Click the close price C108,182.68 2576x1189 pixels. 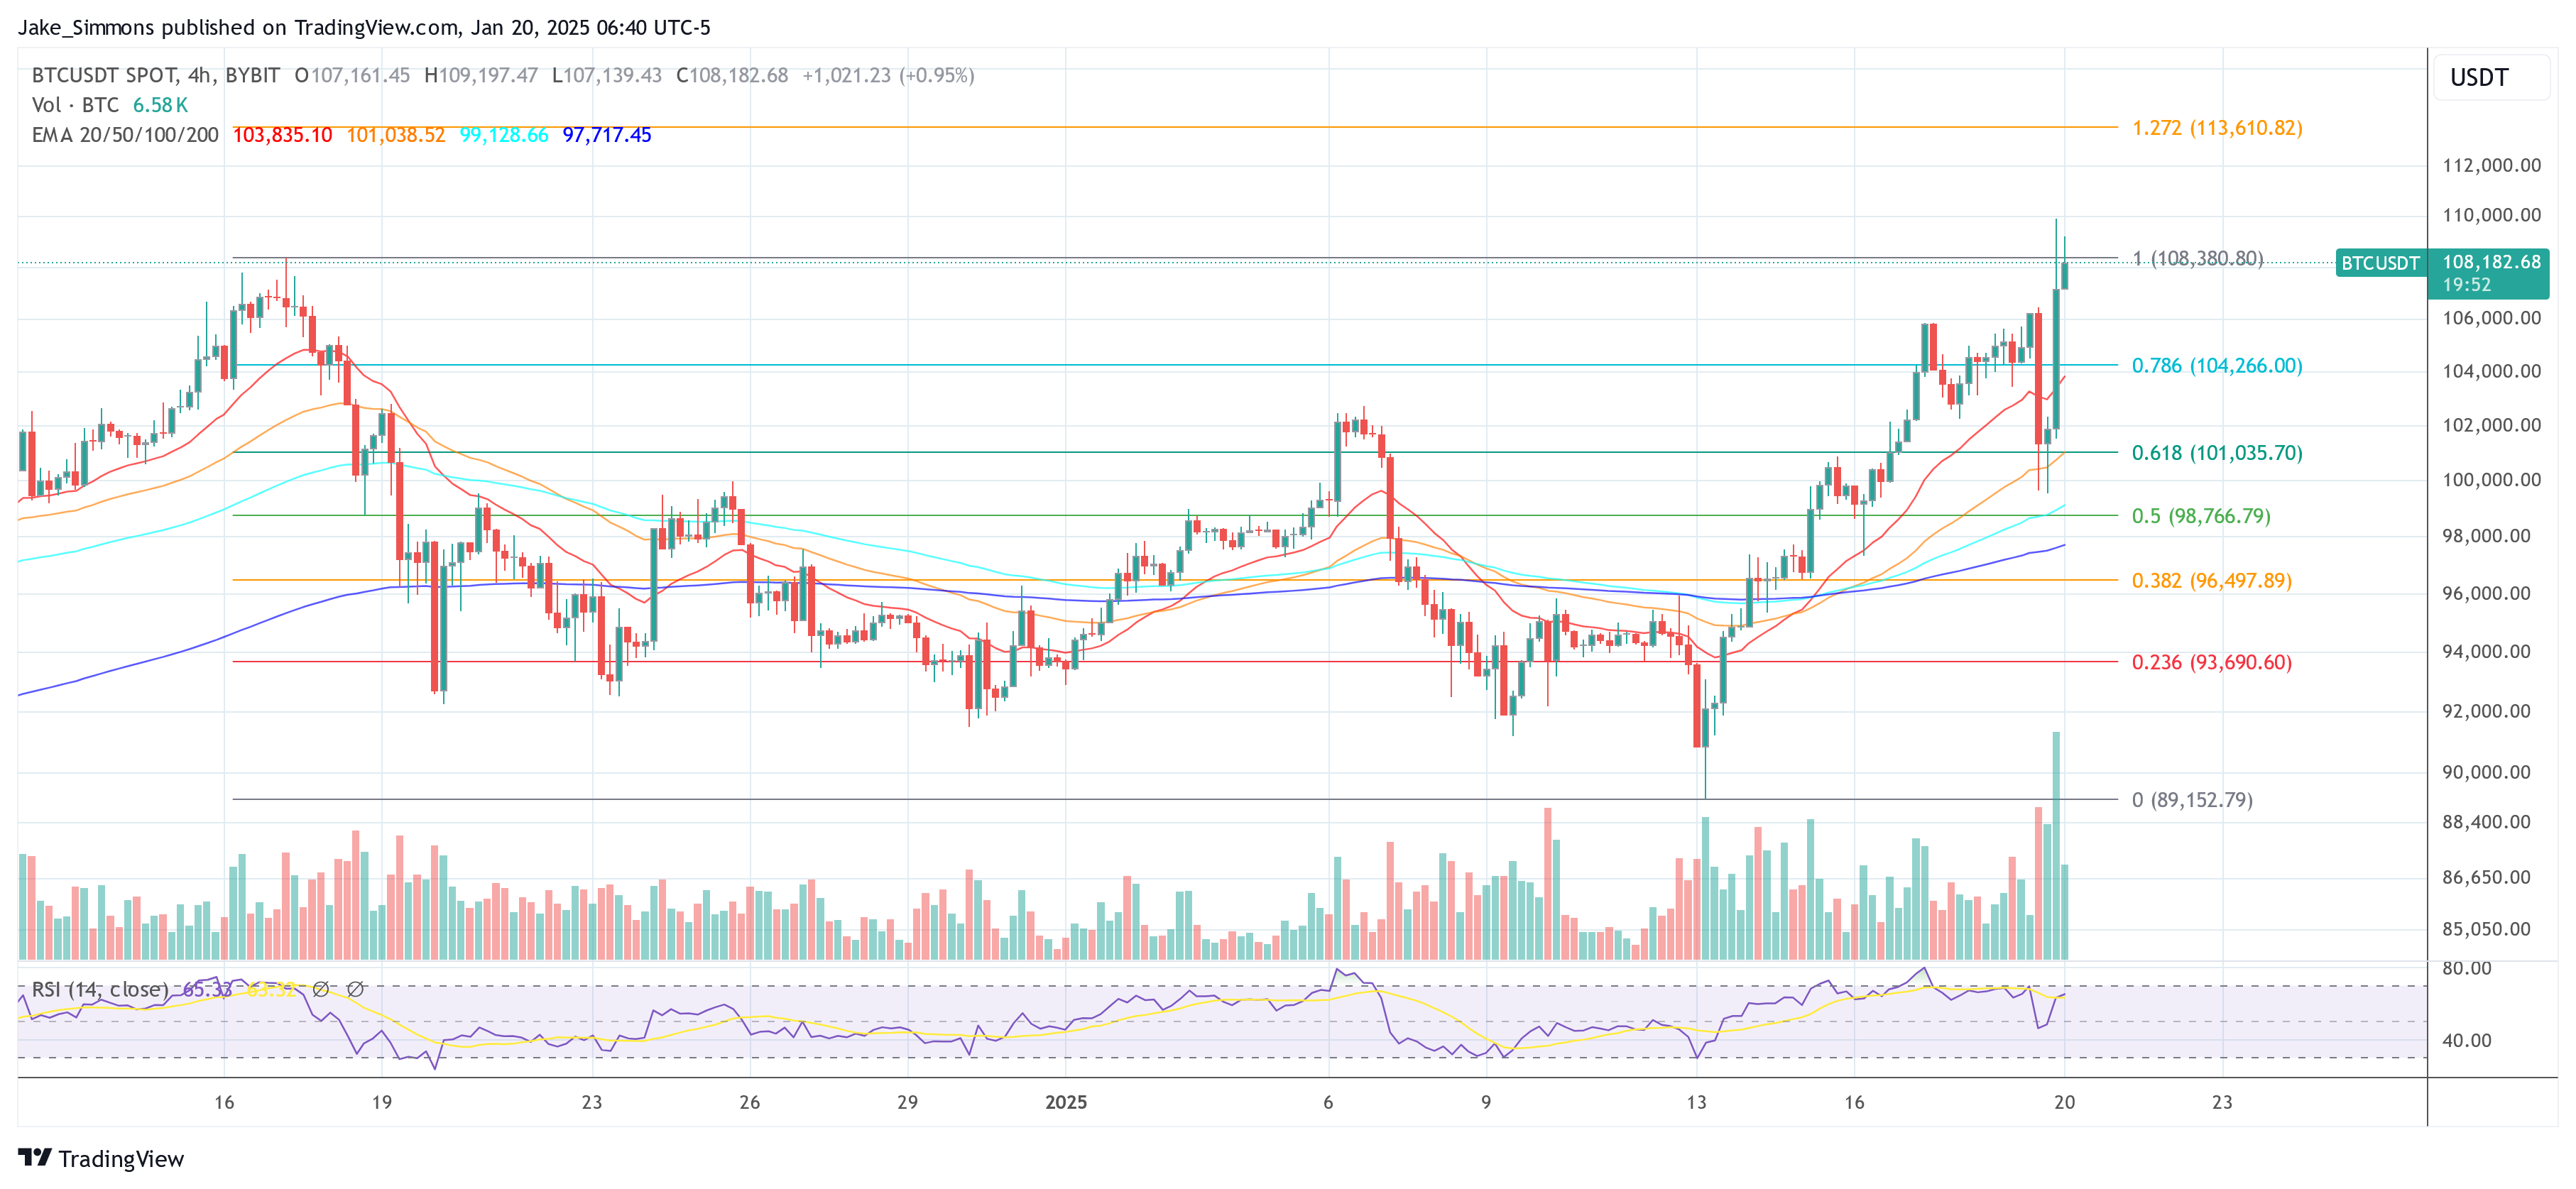click(732, 75)
